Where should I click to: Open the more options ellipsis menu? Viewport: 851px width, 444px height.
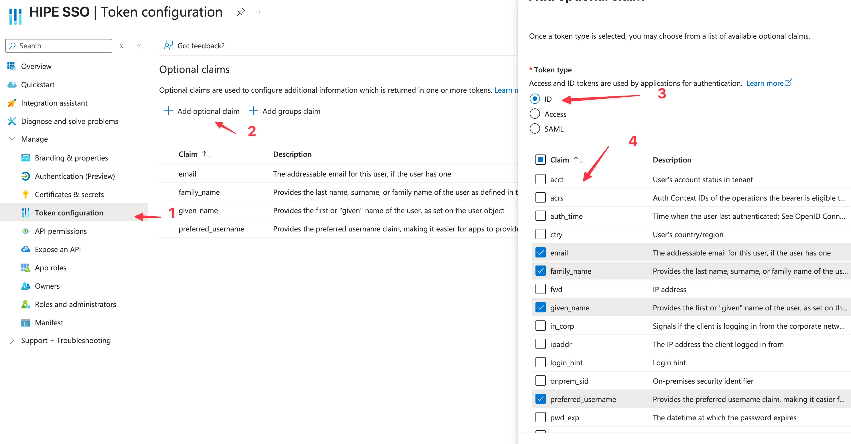259,12
